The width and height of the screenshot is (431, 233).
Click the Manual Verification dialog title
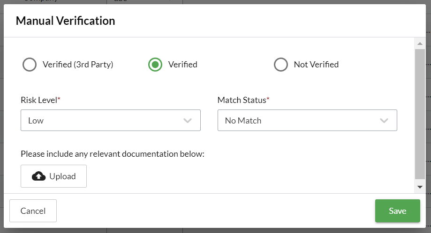tap(65, 21)
